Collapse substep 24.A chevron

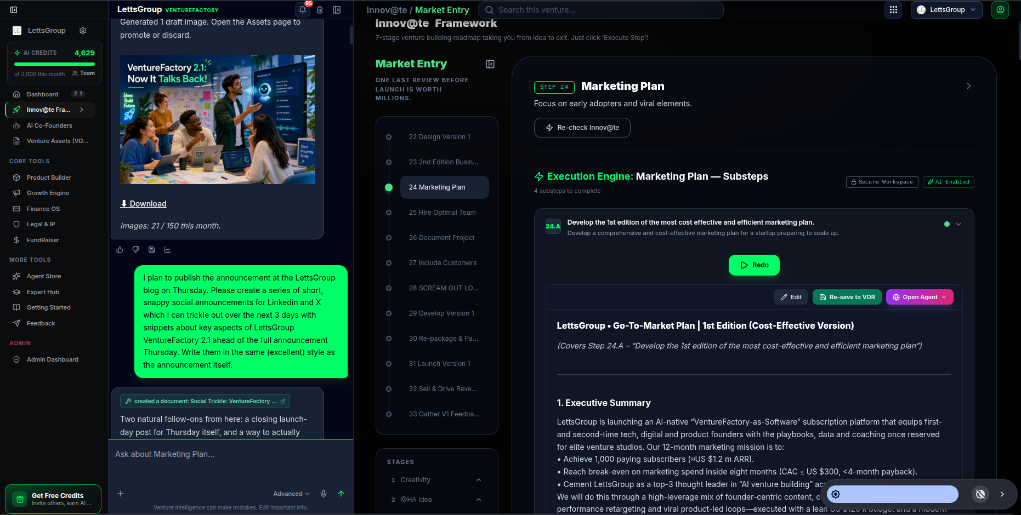click(x=958, y=224)
